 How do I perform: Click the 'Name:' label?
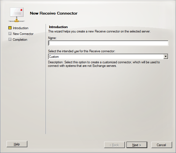coord(52,38)
